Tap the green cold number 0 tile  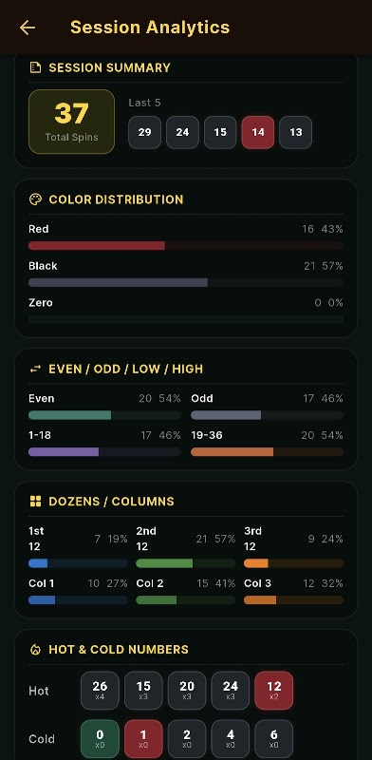(x=100, y=739)
